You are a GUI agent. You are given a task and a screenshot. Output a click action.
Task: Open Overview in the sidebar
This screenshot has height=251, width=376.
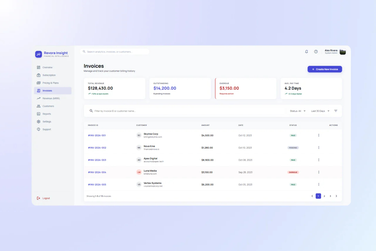(53, 67)
